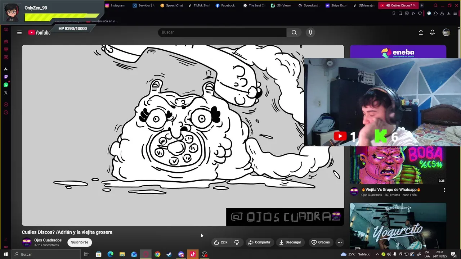461x259 pixels.
Task: Like the video with 22 k likes
Action: point(220,242)
